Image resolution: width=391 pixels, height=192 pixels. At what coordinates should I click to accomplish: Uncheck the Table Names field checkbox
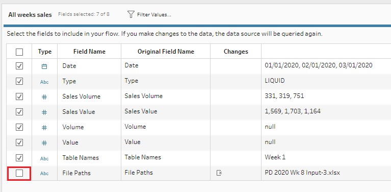click(x=19, y=158)
